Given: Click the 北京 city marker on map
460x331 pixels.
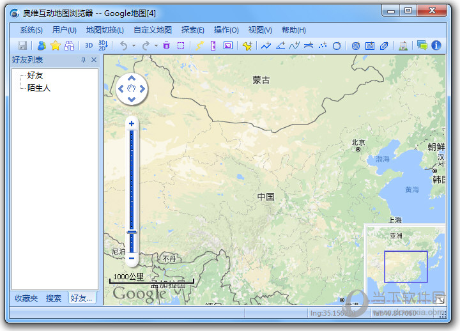Looking at the screenshot, I should (358, 150).
